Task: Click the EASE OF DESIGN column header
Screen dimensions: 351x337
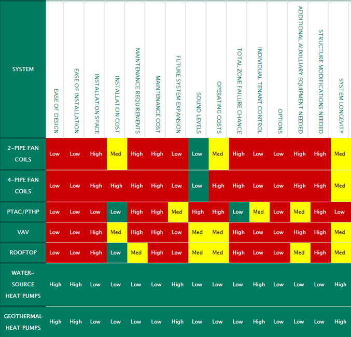Action: (x=55, y=110)
